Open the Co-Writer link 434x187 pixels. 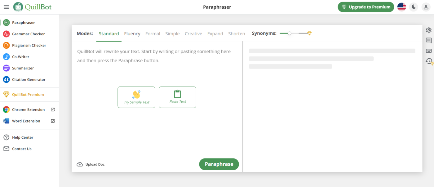(x=20, y=57)
